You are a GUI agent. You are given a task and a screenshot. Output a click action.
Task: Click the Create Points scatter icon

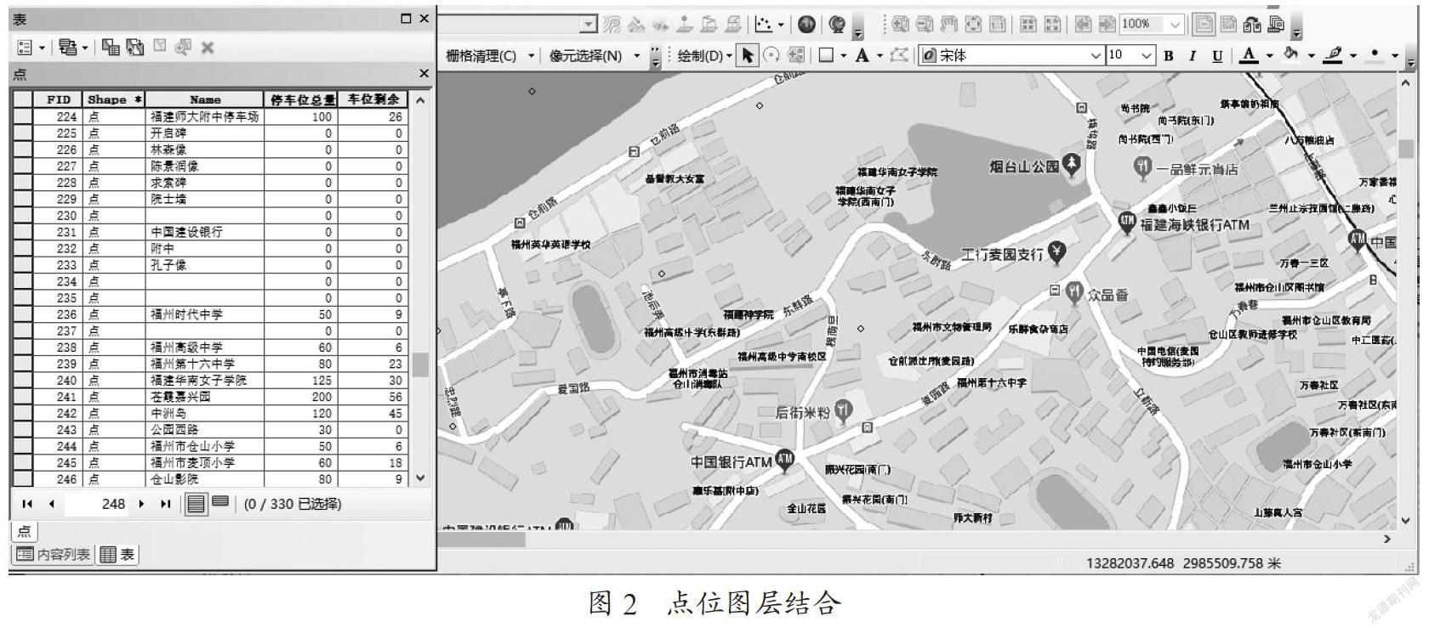[x=763, y=25]
